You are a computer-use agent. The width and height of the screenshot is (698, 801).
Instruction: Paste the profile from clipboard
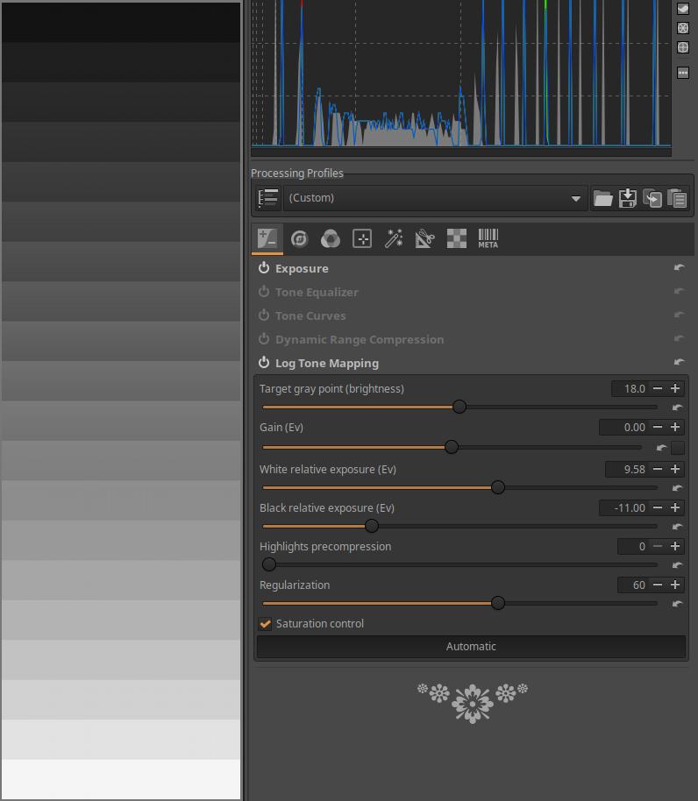pyautogui.click(x=676, y=198)
